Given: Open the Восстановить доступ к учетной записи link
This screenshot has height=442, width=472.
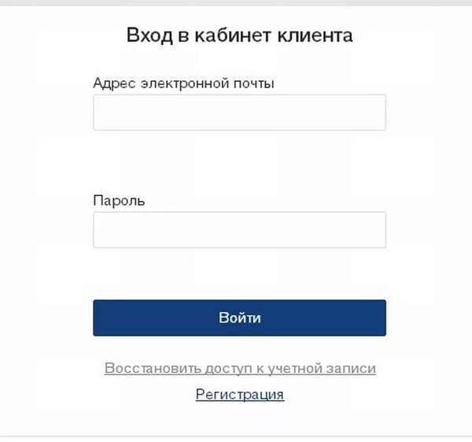Looking at the screenshot, I should click(x=240, y=369).
